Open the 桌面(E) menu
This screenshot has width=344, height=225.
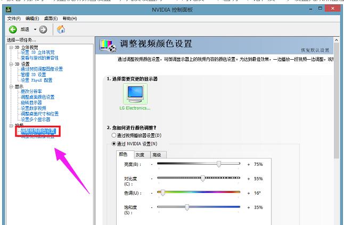51,19
